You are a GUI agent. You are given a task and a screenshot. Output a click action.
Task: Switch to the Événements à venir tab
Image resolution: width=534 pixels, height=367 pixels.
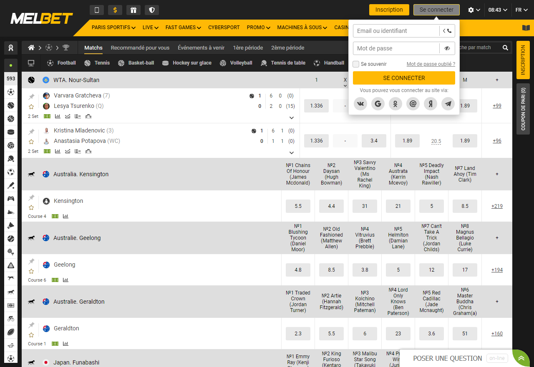[x=201, y=47]
